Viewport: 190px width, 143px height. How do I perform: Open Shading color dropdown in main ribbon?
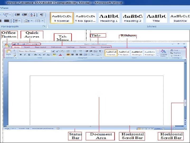(x=32, y=21)
